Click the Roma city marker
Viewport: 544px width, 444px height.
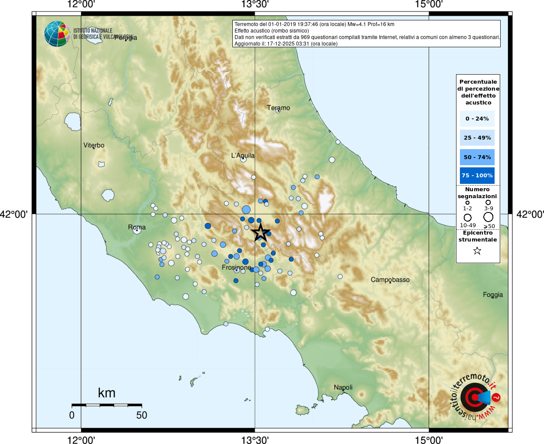(137, 231)
